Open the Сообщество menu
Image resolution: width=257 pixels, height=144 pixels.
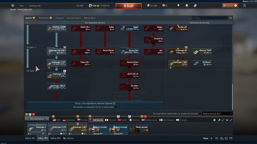click(35, 6)
